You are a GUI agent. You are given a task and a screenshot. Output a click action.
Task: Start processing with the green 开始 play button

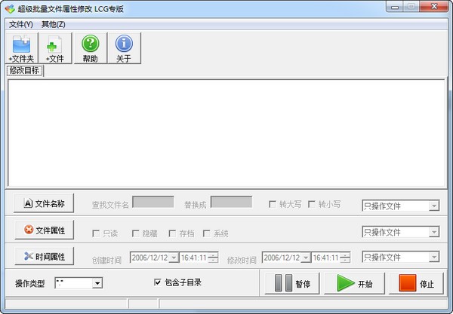[x=354, y=284]
